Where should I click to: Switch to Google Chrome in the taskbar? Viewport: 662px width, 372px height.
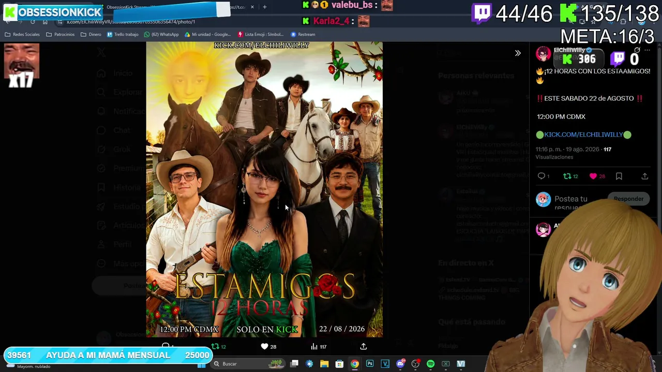pos(355,364)
